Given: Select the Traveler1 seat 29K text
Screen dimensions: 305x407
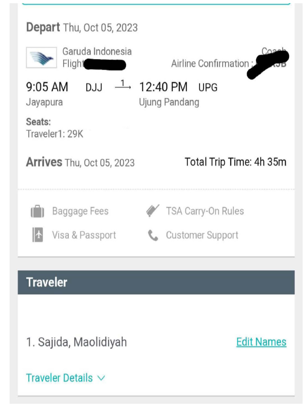Looking at the screenshot, I should pos(54,134).
